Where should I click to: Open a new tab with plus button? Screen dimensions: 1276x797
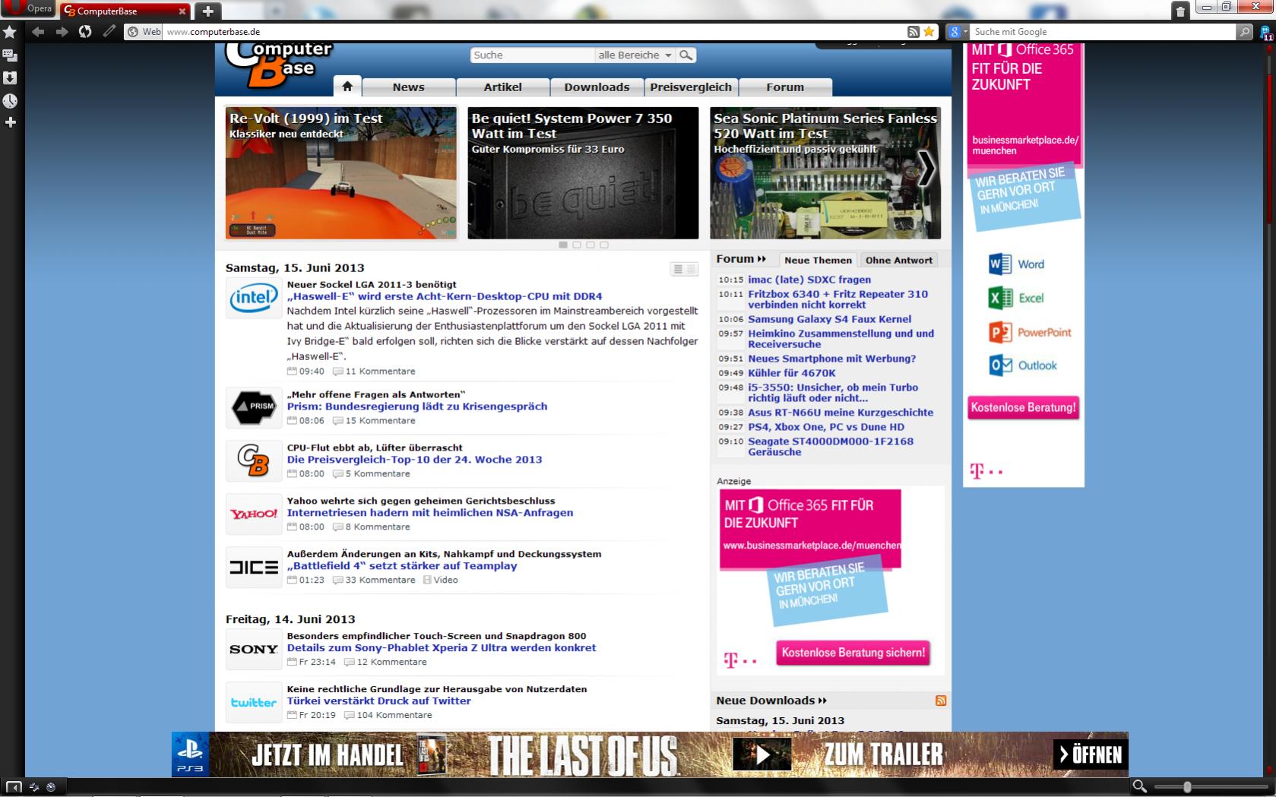click(x=207, y=11)
